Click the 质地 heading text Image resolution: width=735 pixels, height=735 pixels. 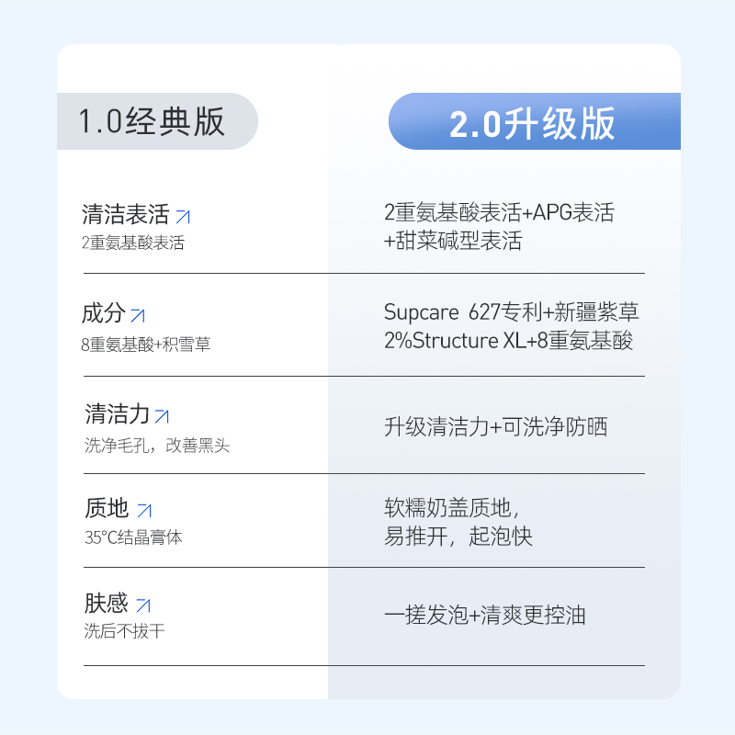pos(107,508)
